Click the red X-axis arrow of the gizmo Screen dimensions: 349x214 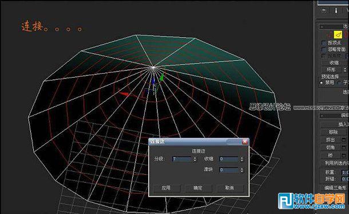click(x=124, y=94)
